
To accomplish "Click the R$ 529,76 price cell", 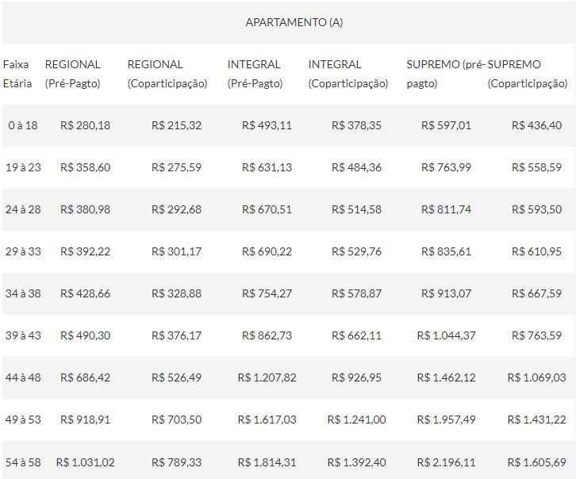I will [356, 251].
